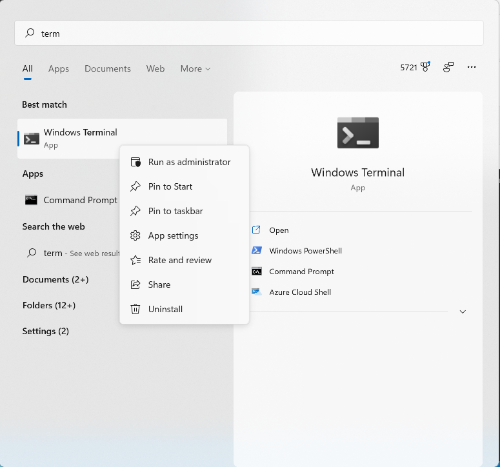Expand the Documents (2+) results group
Viewport: 500px width, 467px height.
coord(55,279)
